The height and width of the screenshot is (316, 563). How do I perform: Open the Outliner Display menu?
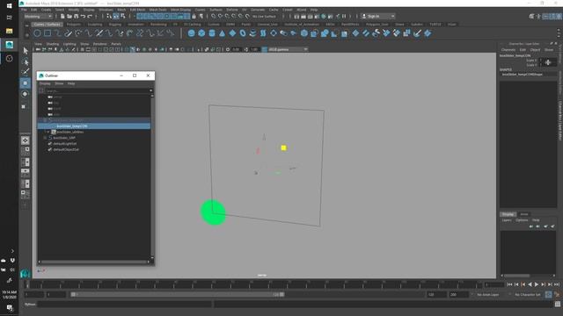[45, 83]
